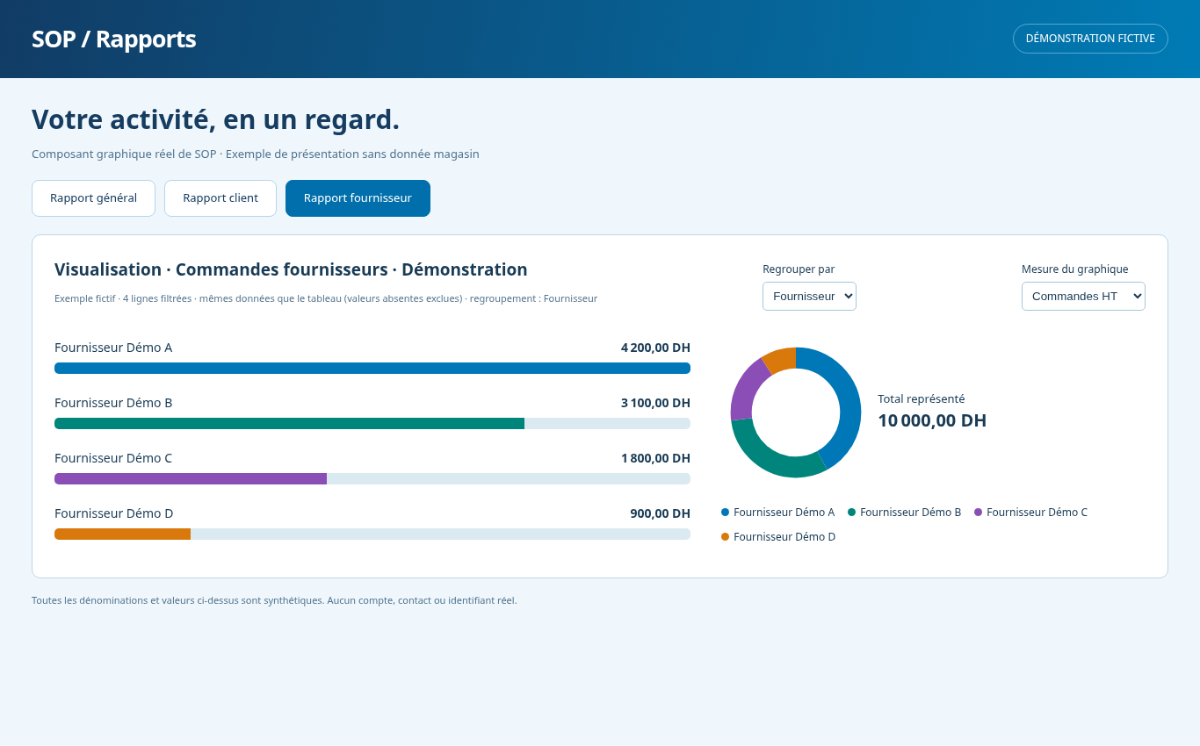This screenshot has width=1200, height=746.
Task: Switch to the Rapport général tab
Action: (x=93, y=198)
